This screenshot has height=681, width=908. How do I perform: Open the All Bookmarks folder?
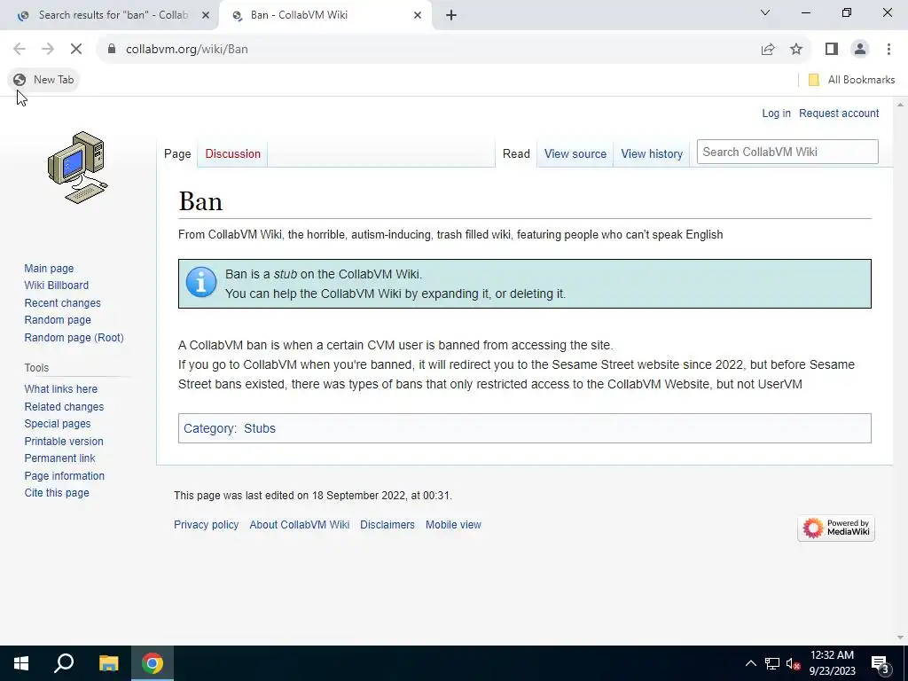click(x=851, y=80)
